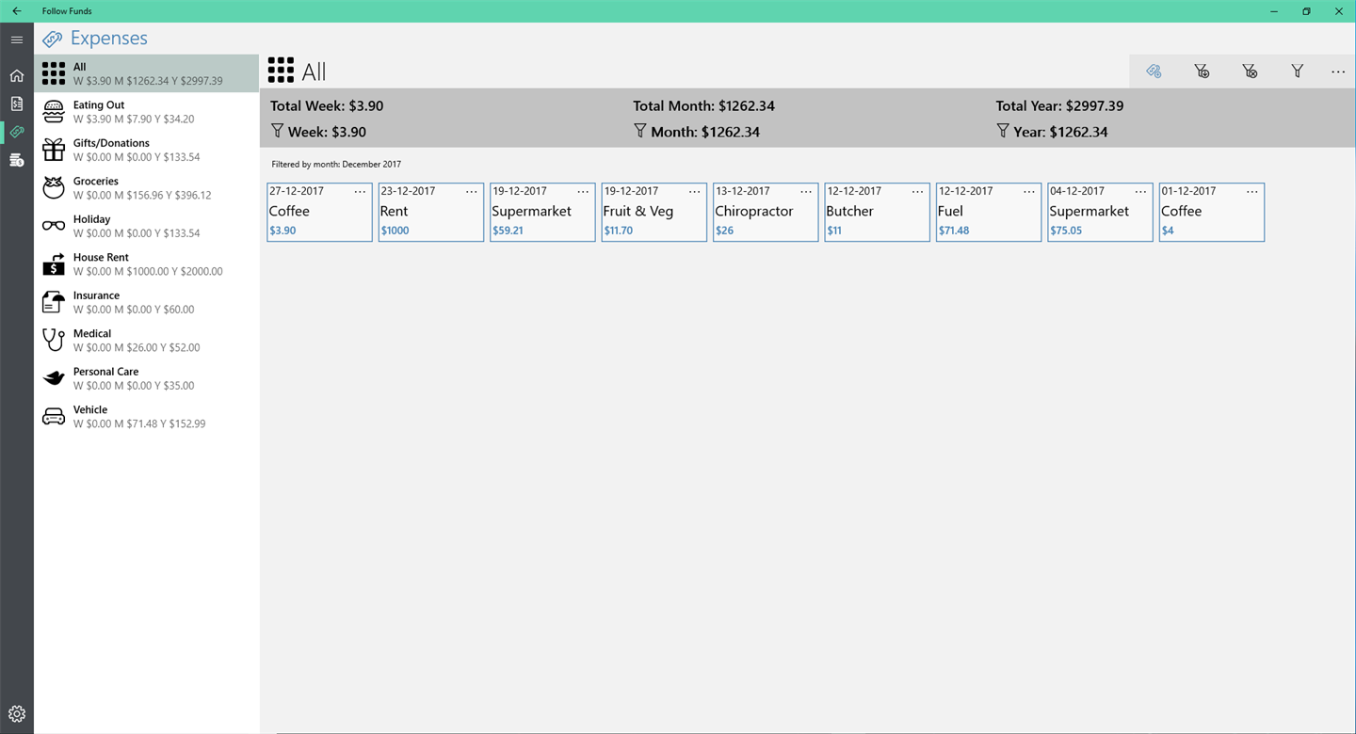Open the $4 Coffee expense card

point(1212,213)
